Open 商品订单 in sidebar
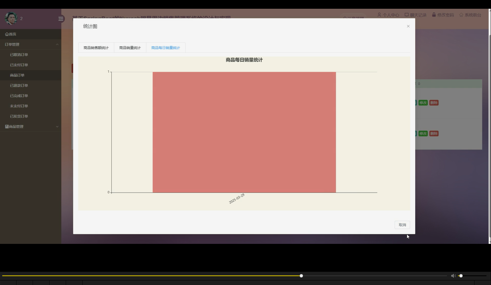Viewport: 491px width, 285px height. [x=17, y=75]
